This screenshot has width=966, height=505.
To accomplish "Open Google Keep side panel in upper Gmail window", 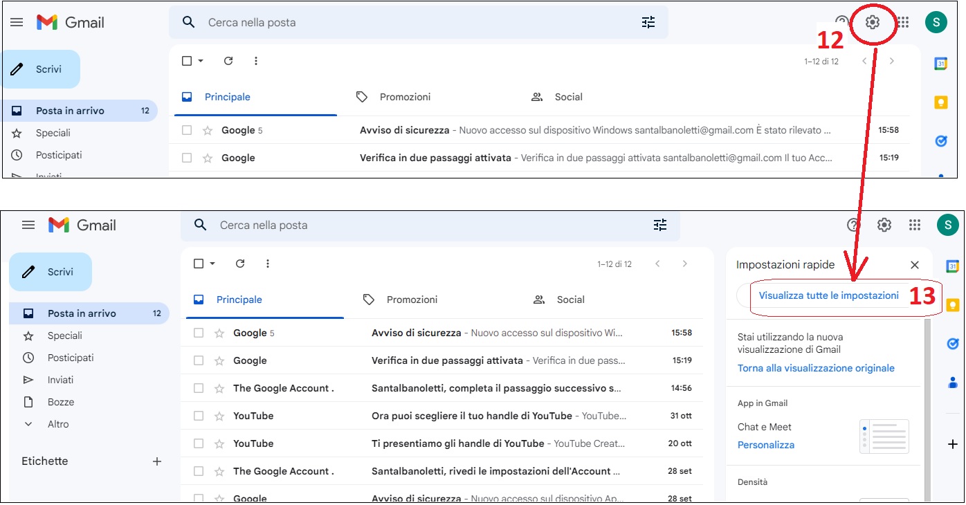I will [x=941, y=102].
